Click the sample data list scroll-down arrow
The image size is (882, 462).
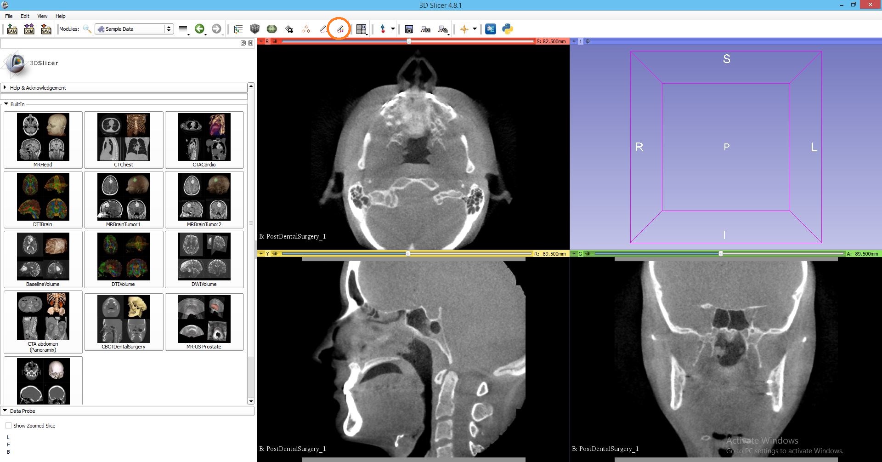[x=251, y=401]
